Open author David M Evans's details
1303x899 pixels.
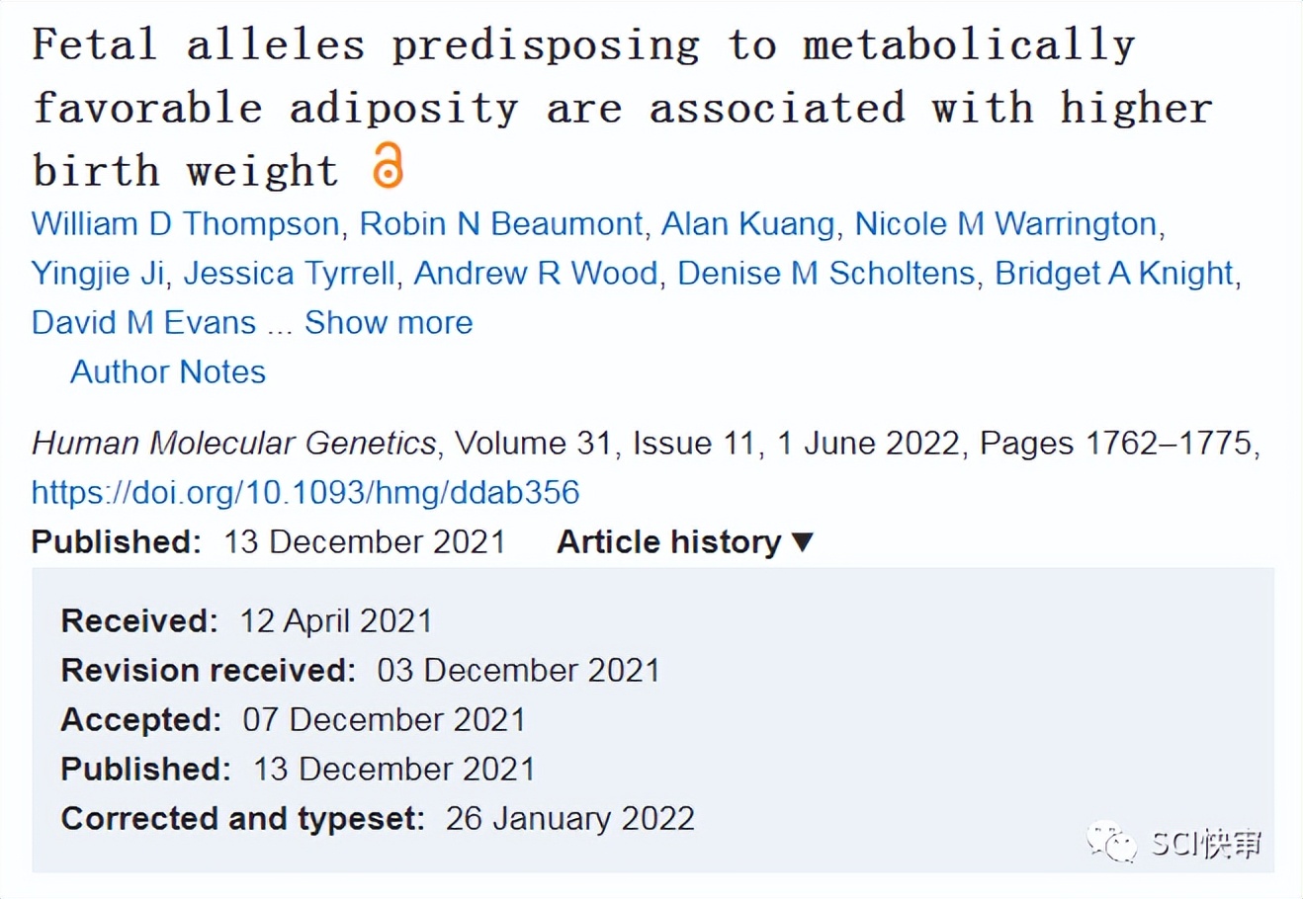click(x=143, y=322)
